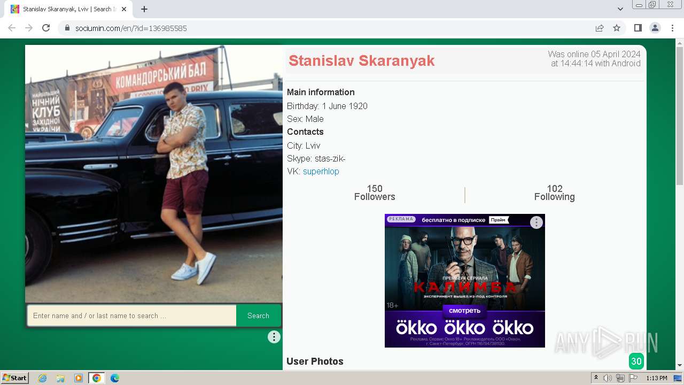Click the User Photos heading
This screenshot has width=684, height=385.
coord(315,361)
